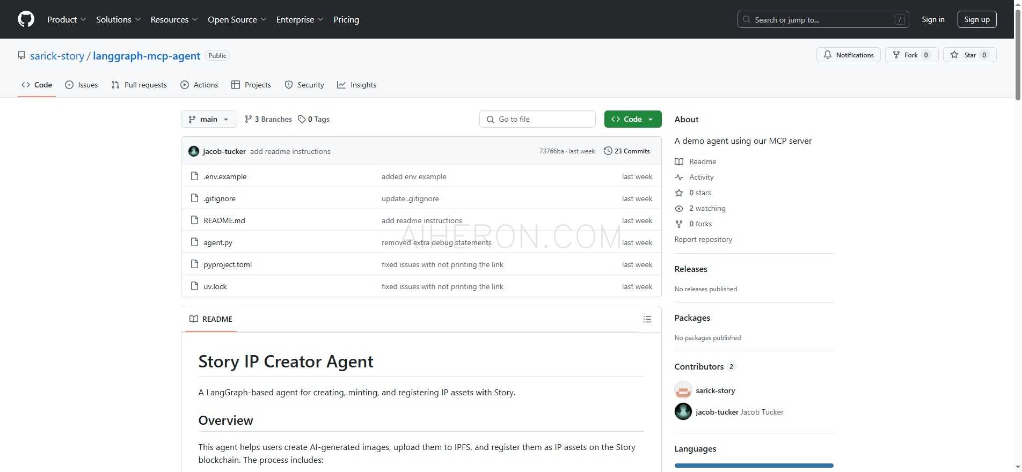
Task: Switch to the Insights tab
Action: (357, 85)
